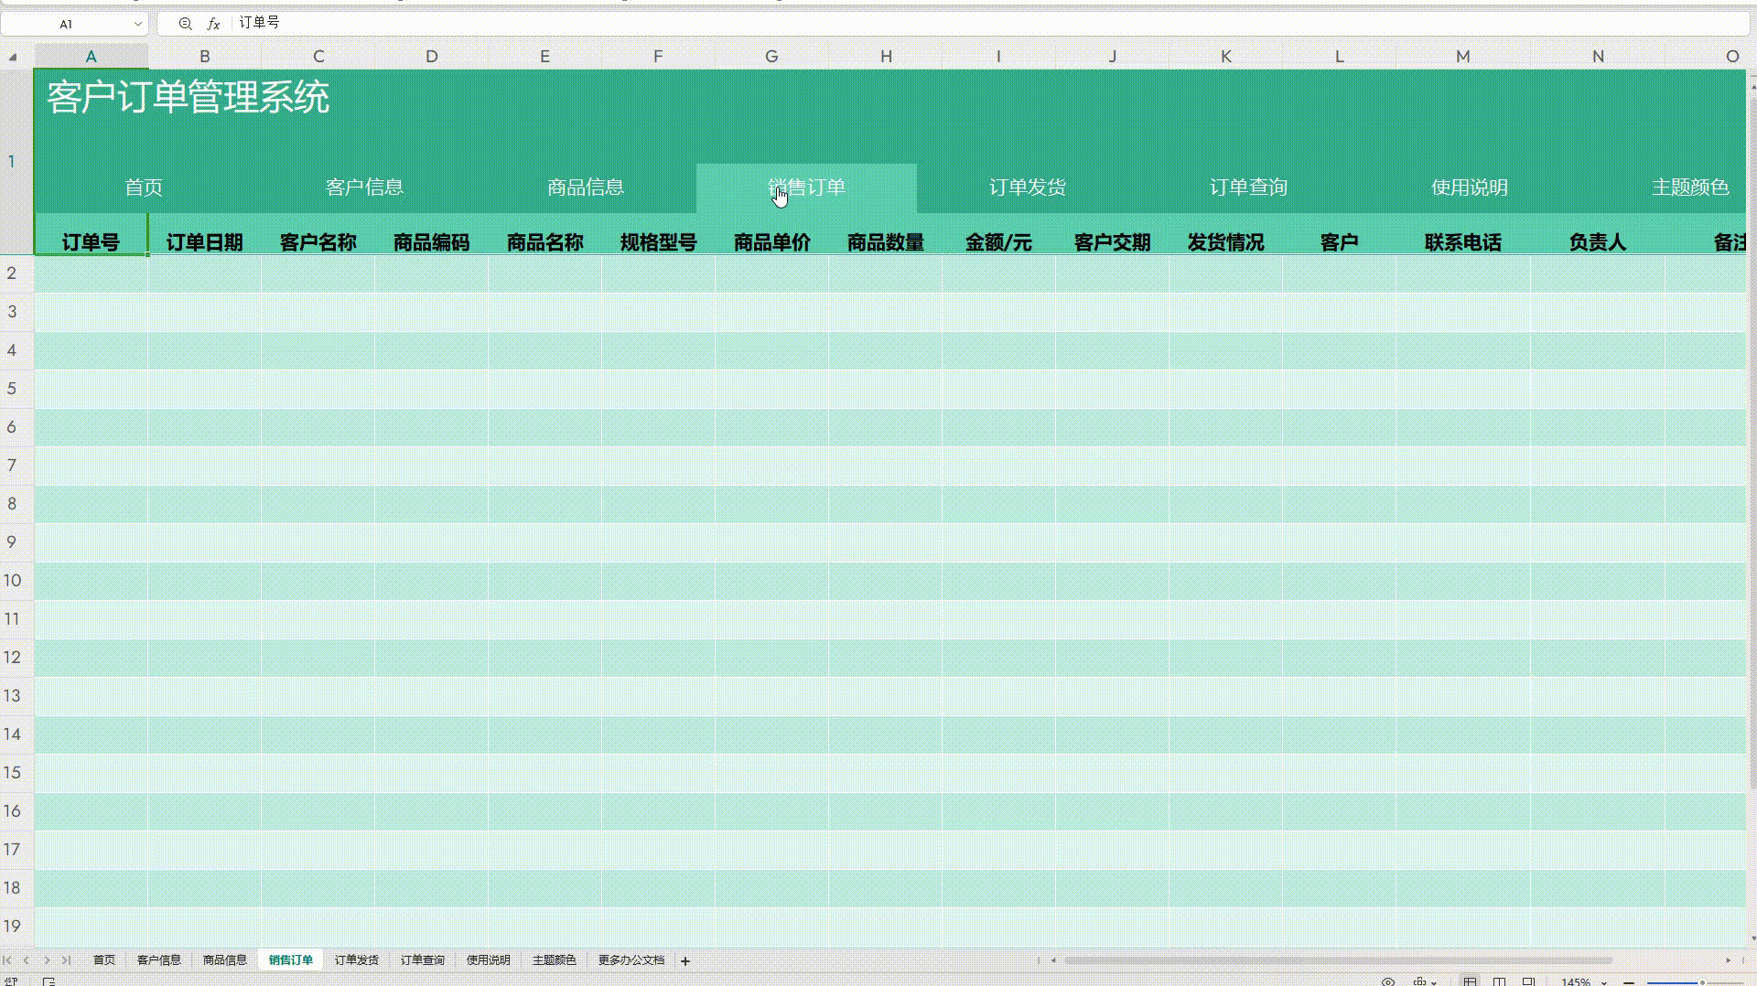
Task: Switch to the 商品信息 sheet tab
Action: coord(225,960)
